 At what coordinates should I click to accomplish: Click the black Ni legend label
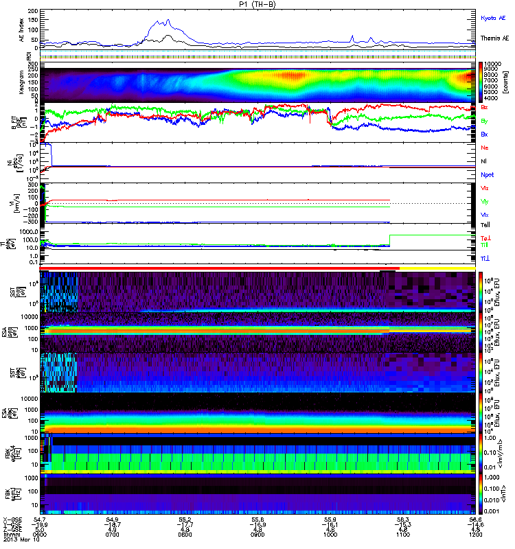point(483,161)
